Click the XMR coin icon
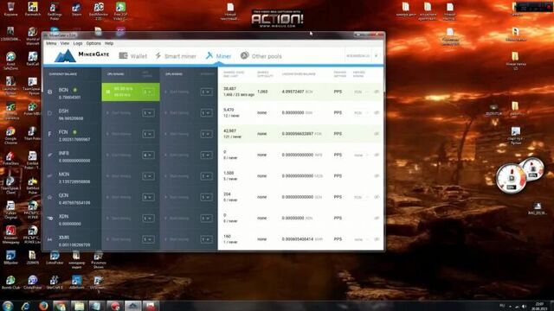 pos(50,239)
